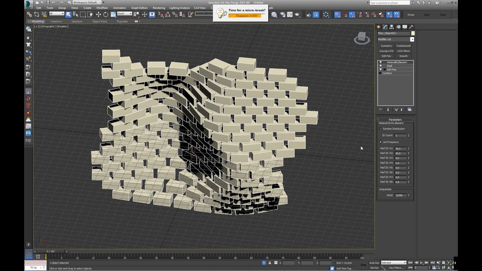Screen dimensions: 482x271
Task: Open the Modifier List dropdown
Action: click(x=396, y=39)
